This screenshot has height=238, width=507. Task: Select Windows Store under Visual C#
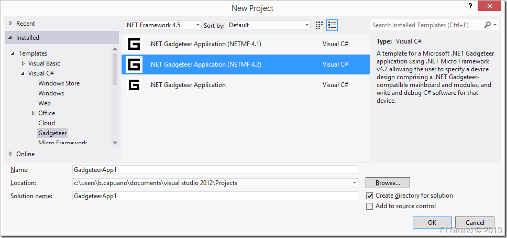pyautogui.click(x=59, y=83)
